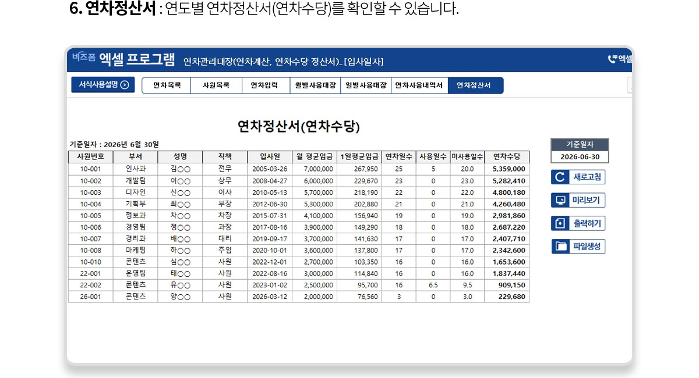Open the 일별사용대장 tab
The width and height of the screenshot is (699, 378).
[366, 85]
